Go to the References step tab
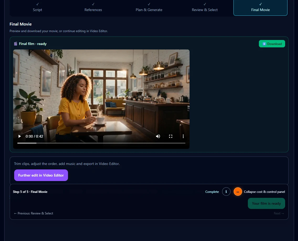 (93, 8)
